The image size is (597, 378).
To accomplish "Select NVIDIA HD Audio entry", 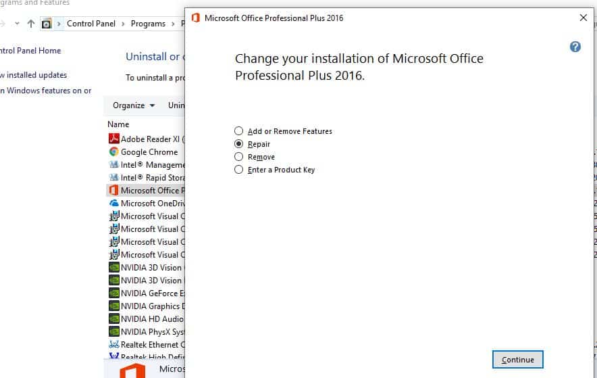I will click(146, 318).
